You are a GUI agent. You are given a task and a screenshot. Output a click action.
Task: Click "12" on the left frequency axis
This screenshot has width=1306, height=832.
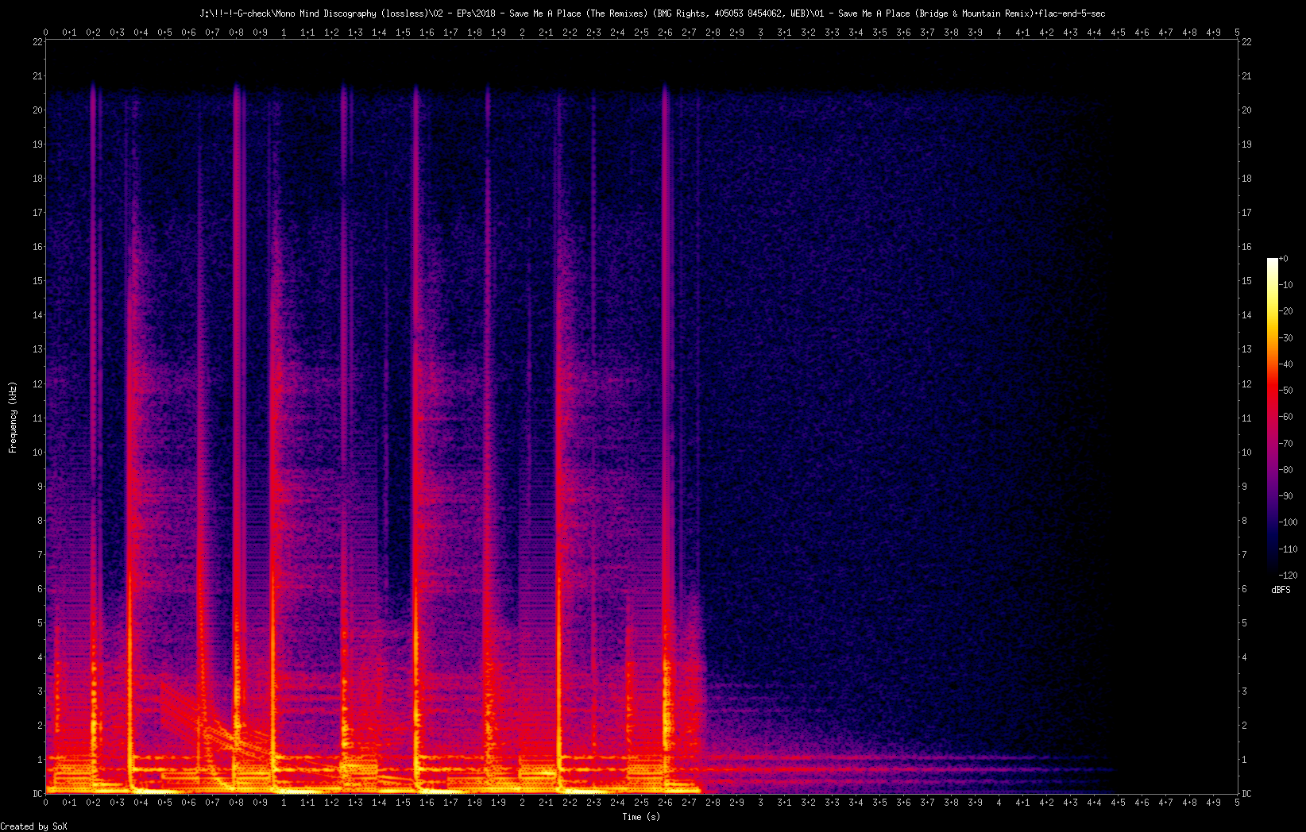tap(37, 384)
